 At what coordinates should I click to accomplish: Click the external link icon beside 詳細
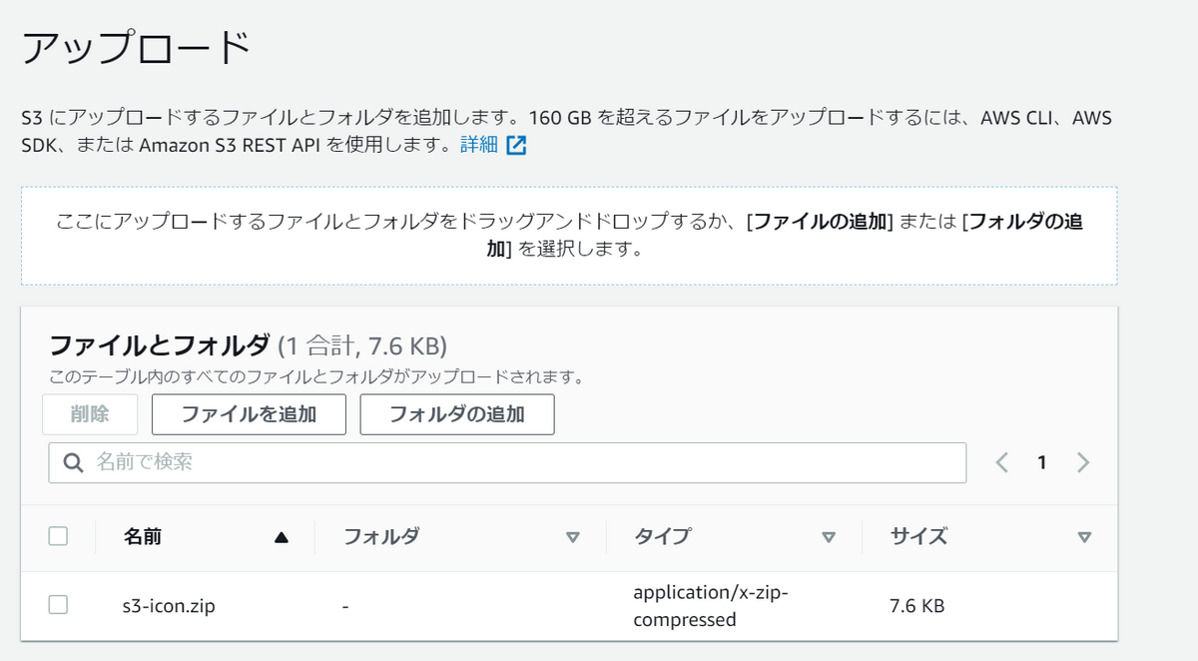coord(516,145)
